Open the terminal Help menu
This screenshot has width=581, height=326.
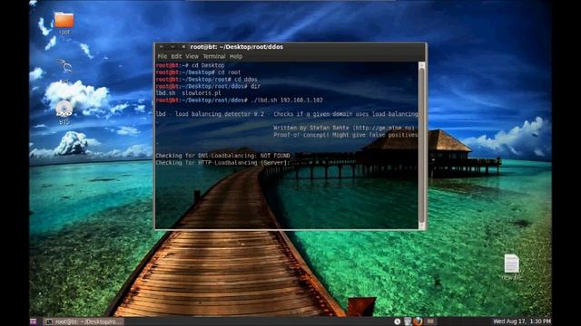[236, 56]
